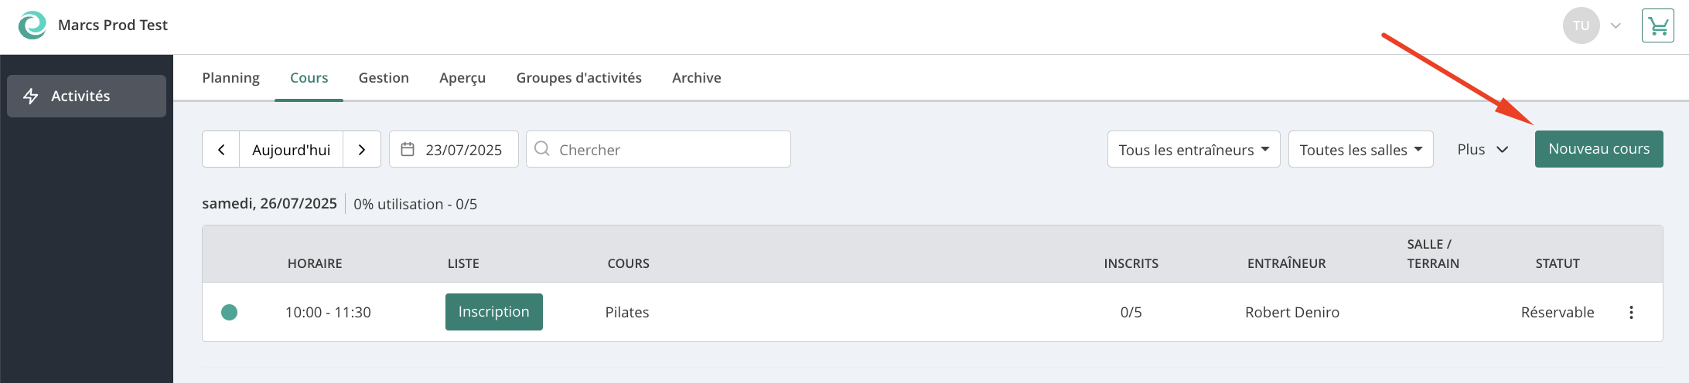
Task: Open the Groupes d'activités tab
Action: pyautogui.click(x=578, y=78)
